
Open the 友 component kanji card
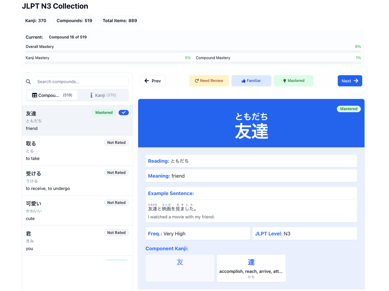point(180,268)
